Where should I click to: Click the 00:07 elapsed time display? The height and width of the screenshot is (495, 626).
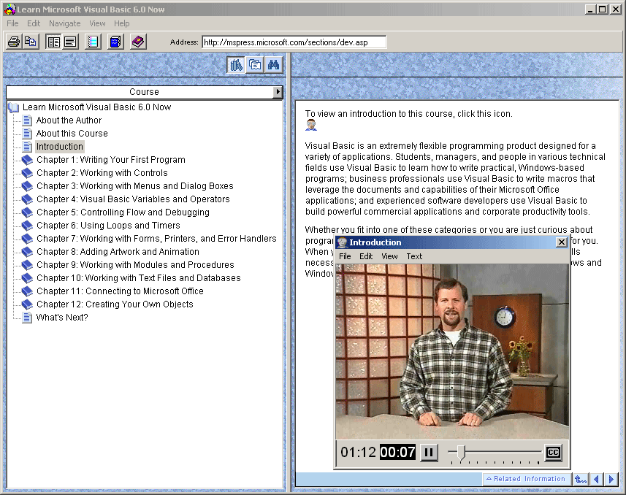(x=397, y=452)
